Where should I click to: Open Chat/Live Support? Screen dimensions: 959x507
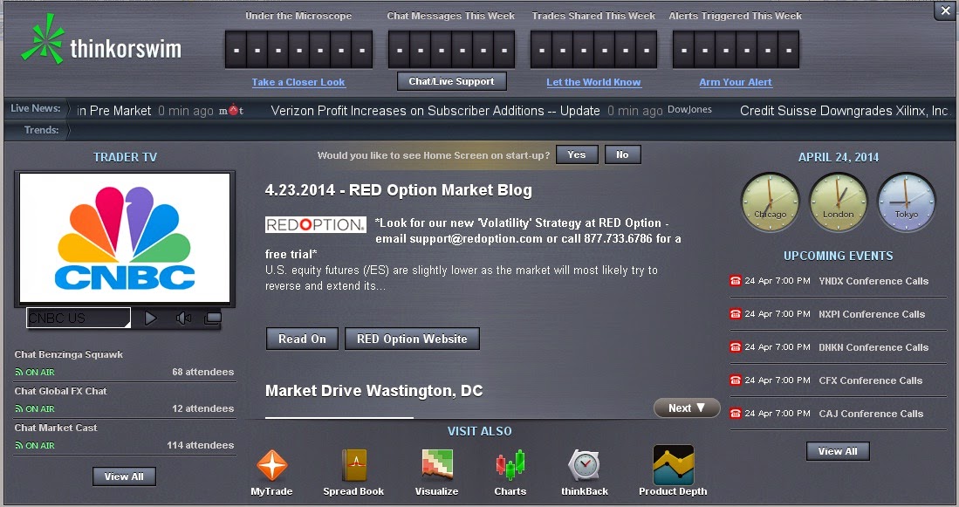point(452,81)
